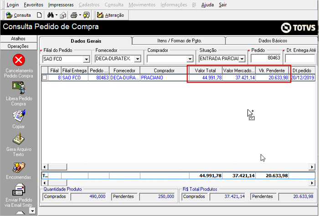Click the printer icon in toolbar
This screenshot has width=319, height=216.
(74, 15)
